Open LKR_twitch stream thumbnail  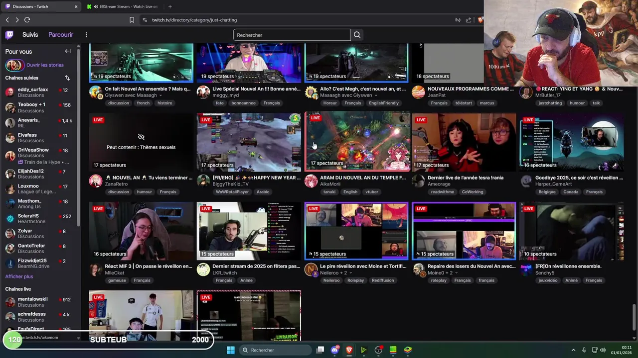tap(249, 231)
